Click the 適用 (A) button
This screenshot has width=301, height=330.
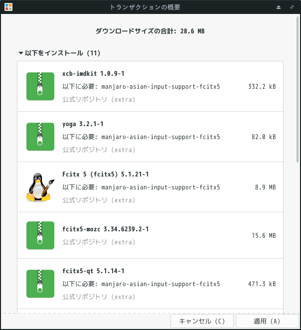click(267, 321)
